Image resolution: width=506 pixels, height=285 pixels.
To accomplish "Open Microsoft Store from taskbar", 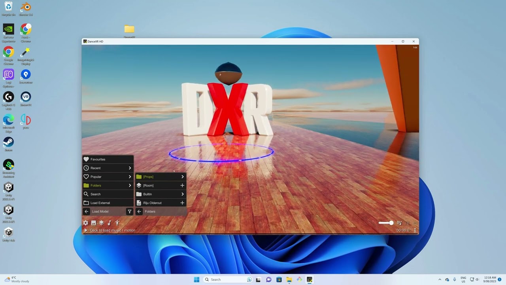I will coord(279,279).
